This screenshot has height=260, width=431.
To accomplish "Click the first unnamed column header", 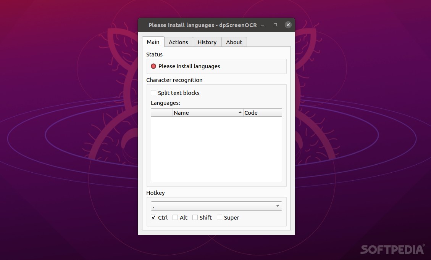I will 162,112.
